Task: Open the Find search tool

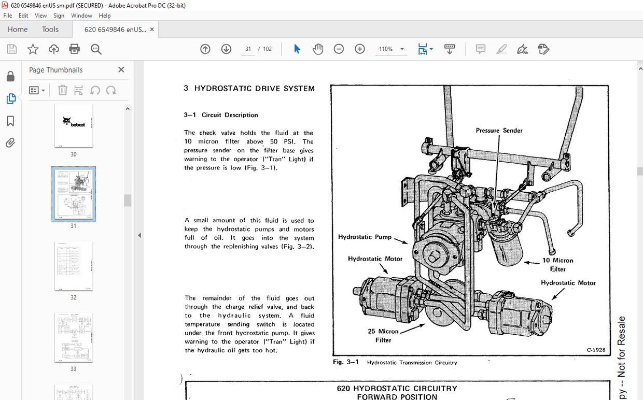Action: (95, 49)
